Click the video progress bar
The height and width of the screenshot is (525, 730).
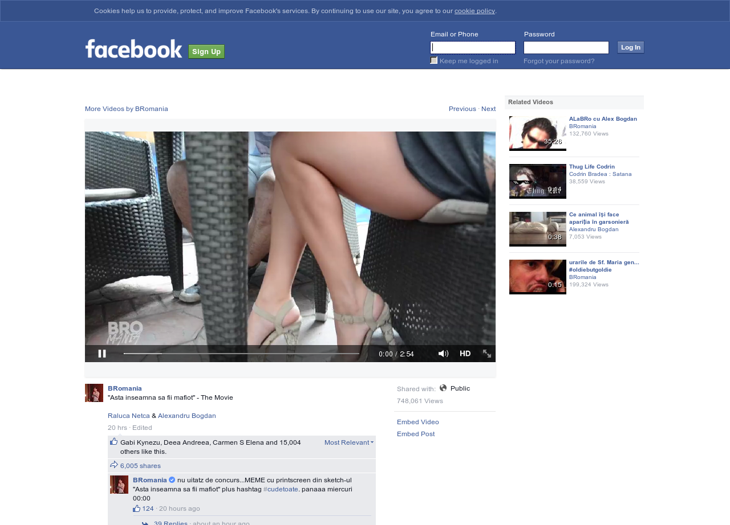click(241, 354)
